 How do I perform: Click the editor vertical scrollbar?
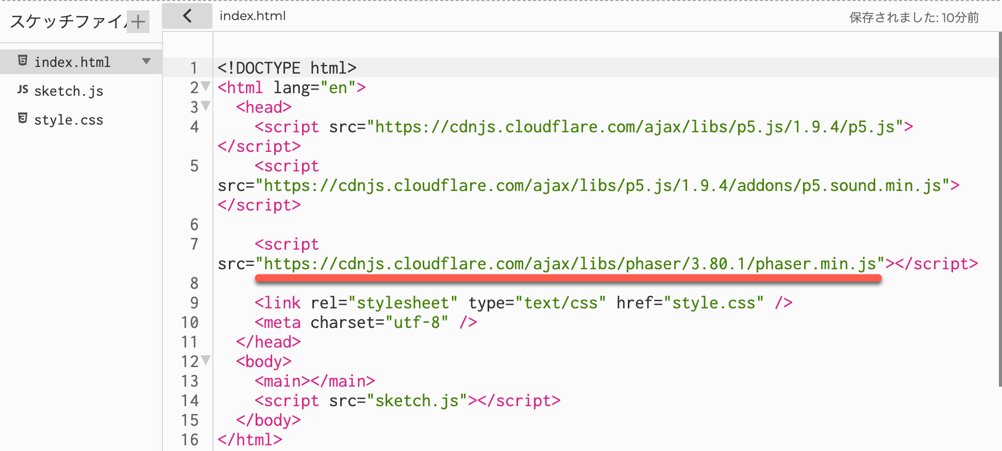pyautogui.click(x=999, y=209)
